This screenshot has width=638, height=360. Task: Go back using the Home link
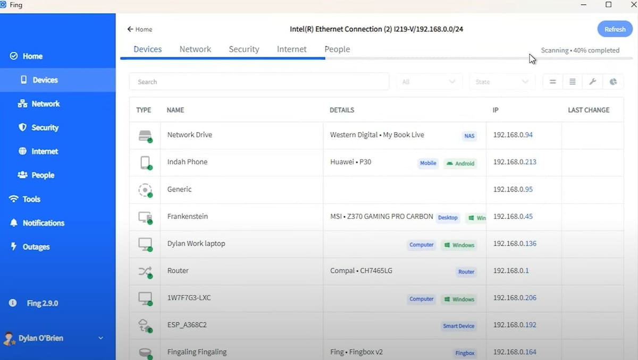pyautogui.click(x=139, y=29)
